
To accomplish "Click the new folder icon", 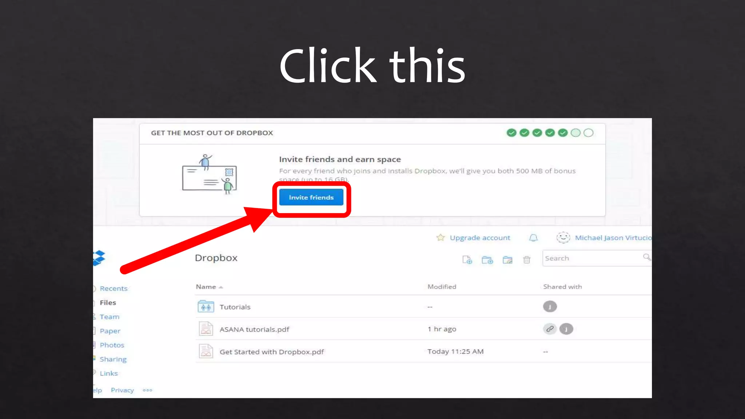I will (487, 260).
